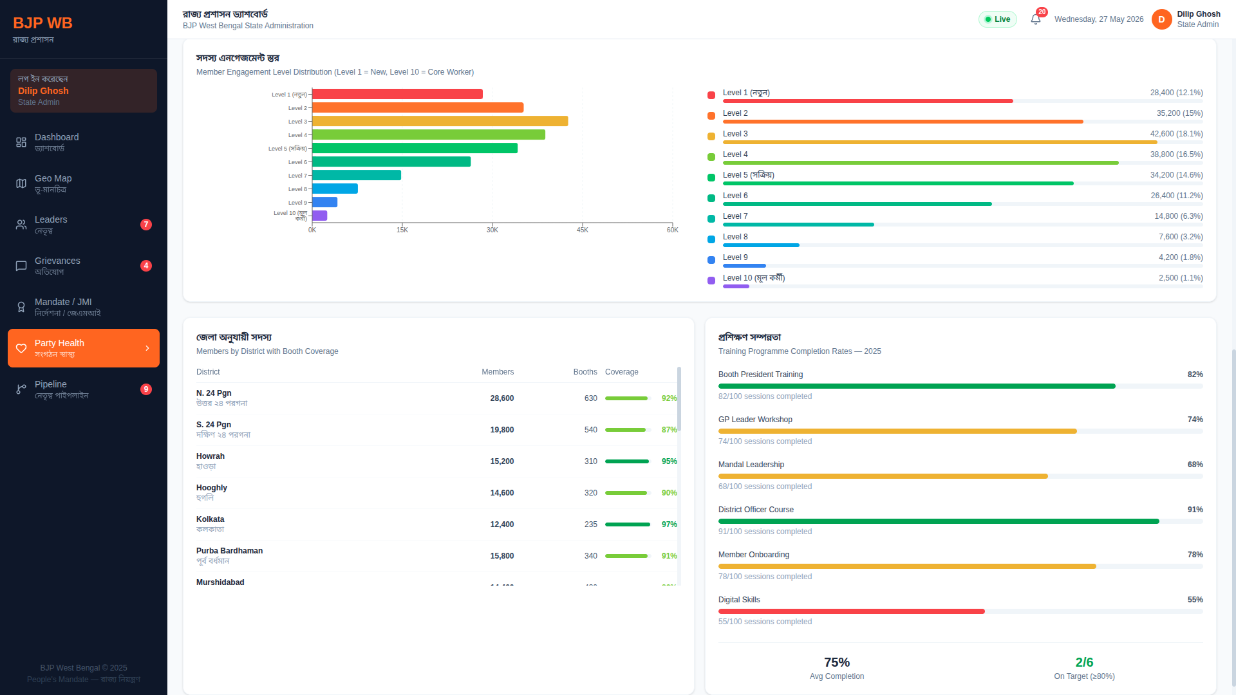The height and width of the screenshot is (695, 1236).
Task: Click Member Onboarding 78% value
Action: click(x=1195, y=555)
